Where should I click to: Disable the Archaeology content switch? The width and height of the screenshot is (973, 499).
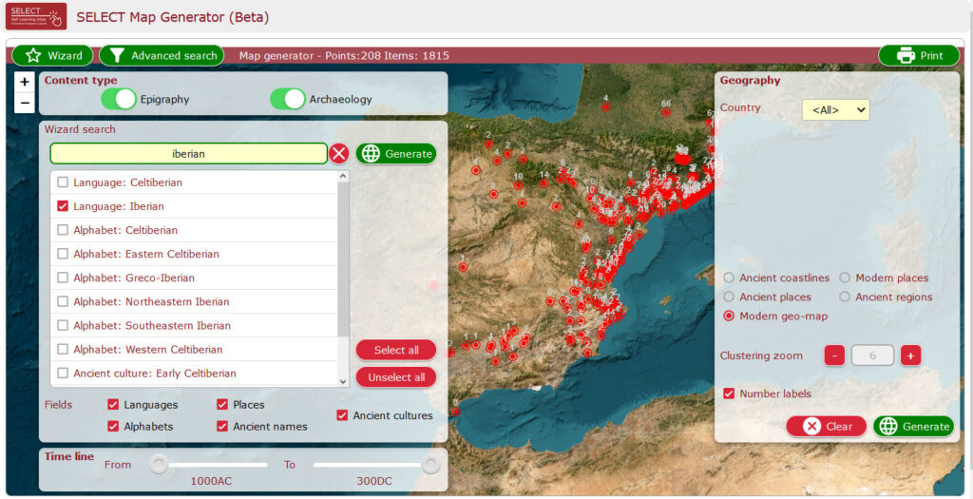288,99
